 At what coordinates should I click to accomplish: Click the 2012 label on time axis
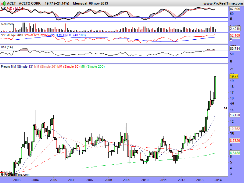(x=181, y=180)
